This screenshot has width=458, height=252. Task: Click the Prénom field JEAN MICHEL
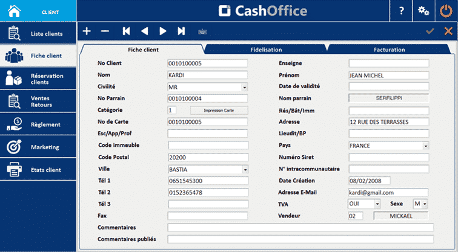point(389,76)
